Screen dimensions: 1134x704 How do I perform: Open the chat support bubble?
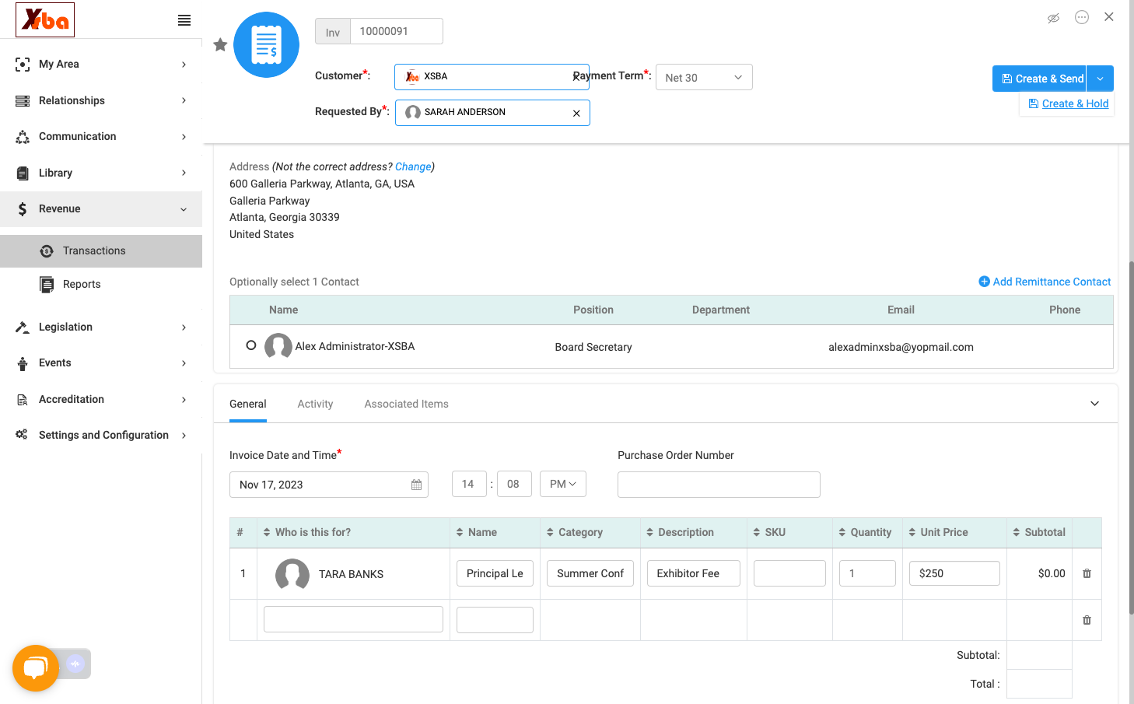(36, 668)
